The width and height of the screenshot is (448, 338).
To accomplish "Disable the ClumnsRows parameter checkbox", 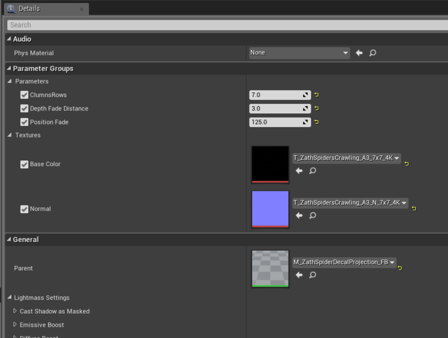I will tap(24, 95).
